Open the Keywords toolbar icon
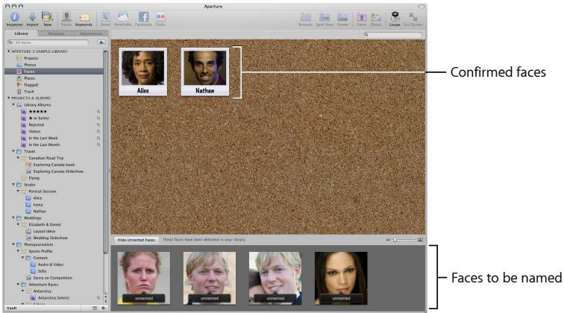Image resolution: width=564 pixels, height=313 pixels. pyautogui.click(x=84, y=19)
